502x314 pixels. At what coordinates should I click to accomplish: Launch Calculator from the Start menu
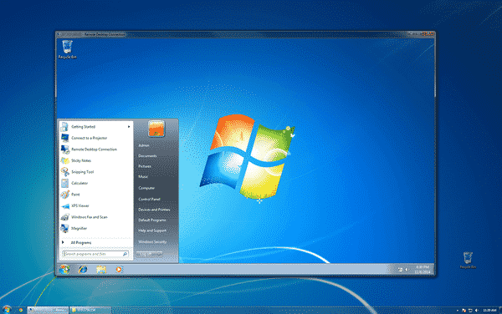tap(95, 183)
